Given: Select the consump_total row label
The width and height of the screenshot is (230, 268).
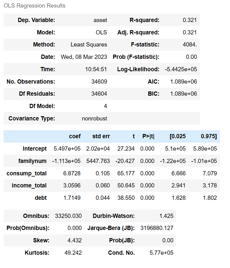Looking at the screenshot, I should point(26,173).
